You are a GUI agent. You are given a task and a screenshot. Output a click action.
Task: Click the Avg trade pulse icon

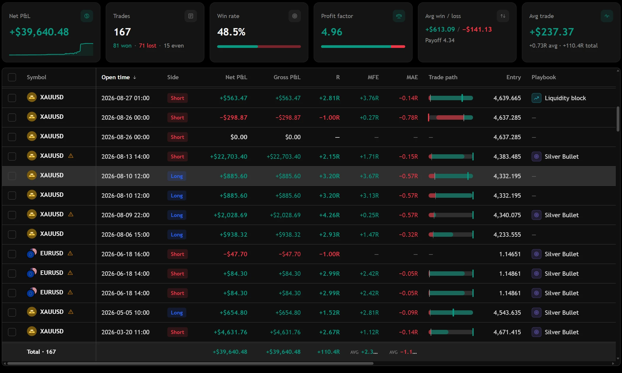(607, 16)
